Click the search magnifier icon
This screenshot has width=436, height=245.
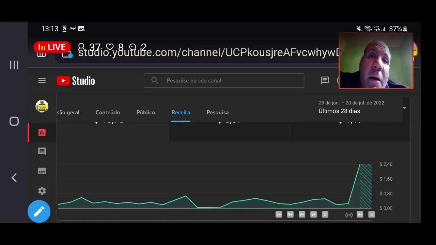pyautogui.click(x=155, y=81)
